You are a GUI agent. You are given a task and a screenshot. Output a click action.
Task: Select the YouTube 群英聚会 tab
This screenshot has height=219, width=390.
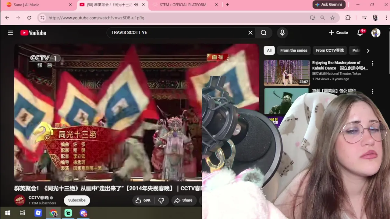click(113, 5)
